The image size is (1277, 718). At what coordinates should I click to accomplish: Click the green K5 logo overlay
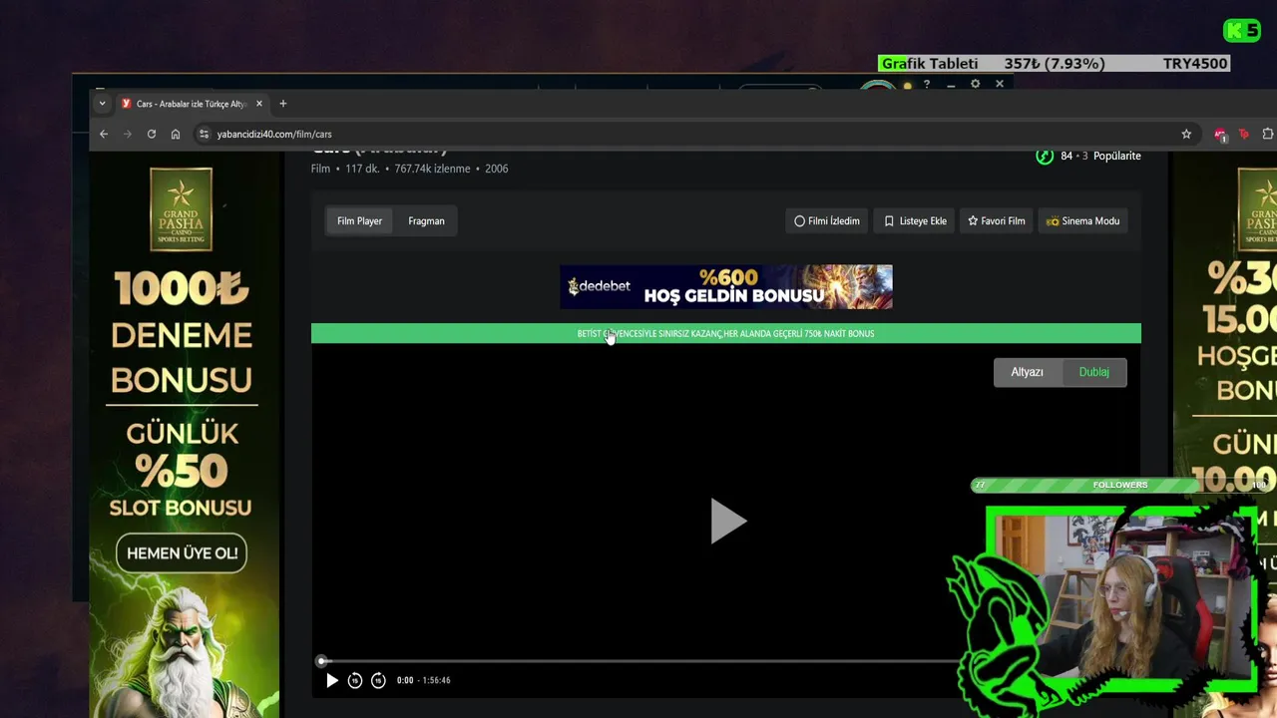pyautogui.click(x=1242, y=31)
